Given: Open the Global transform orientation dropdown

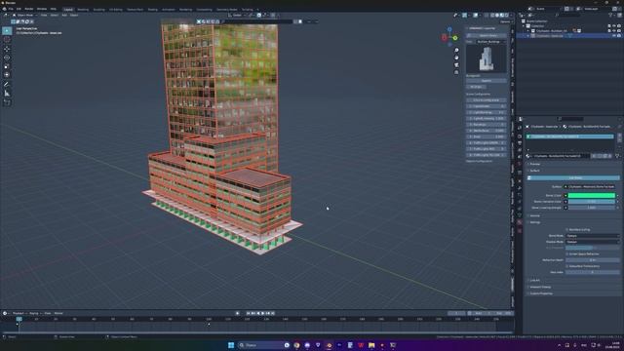Looking at the screenshot, I should (236, 16).
